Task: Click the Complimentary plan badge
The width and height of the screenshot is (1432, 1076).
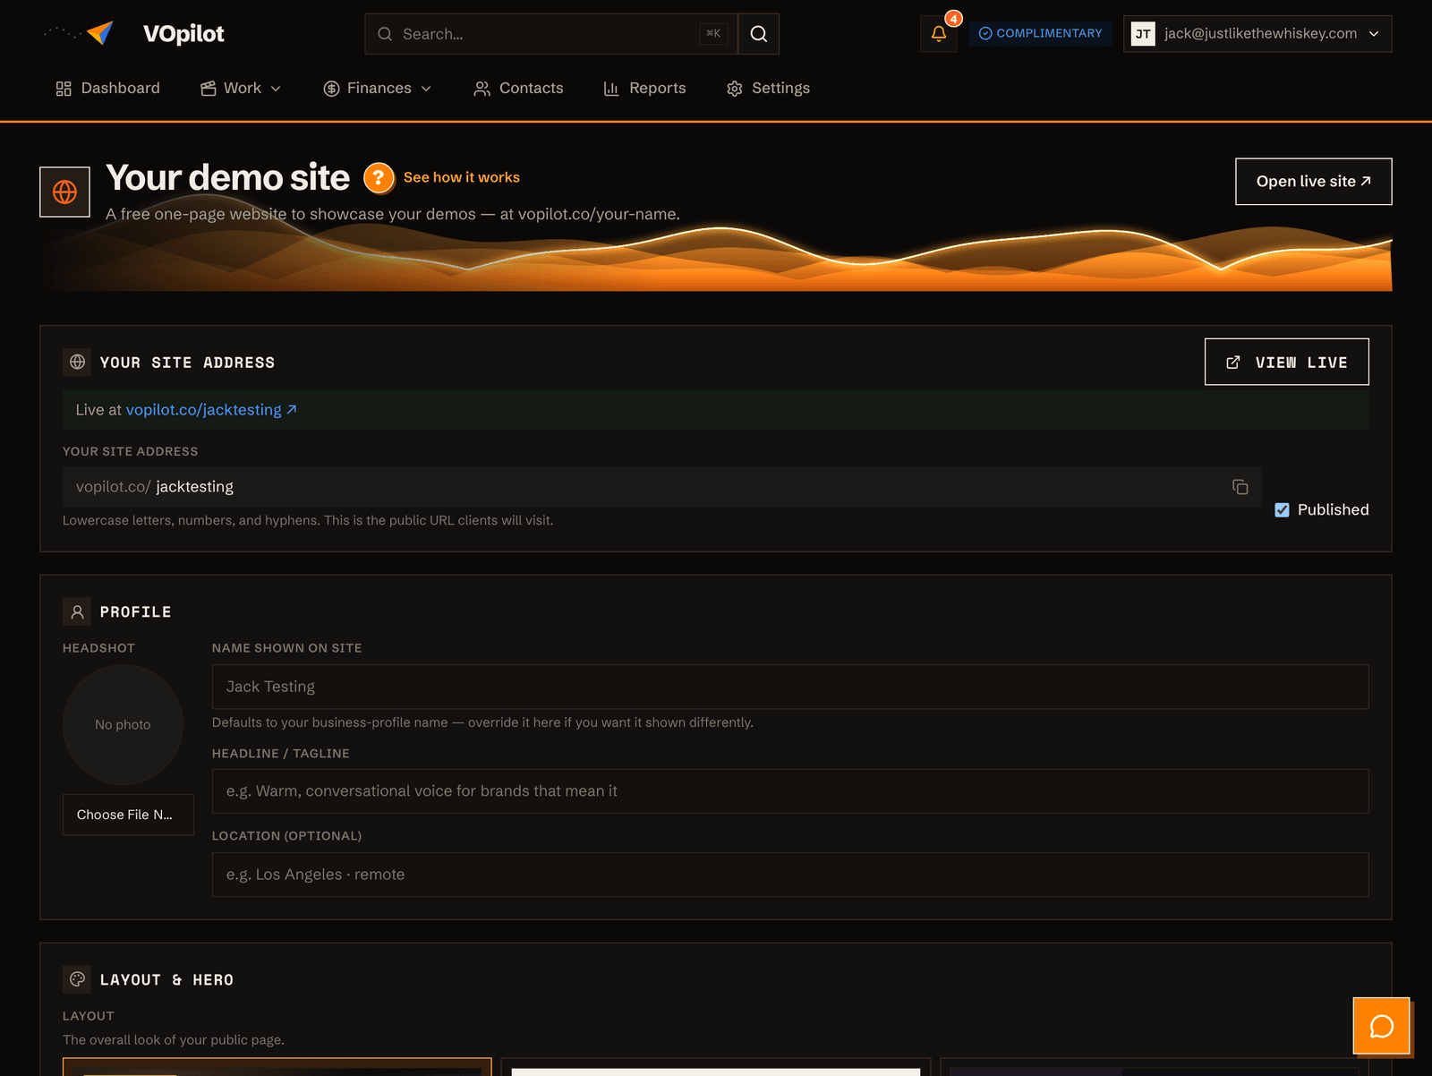Action: (1040, 33)
